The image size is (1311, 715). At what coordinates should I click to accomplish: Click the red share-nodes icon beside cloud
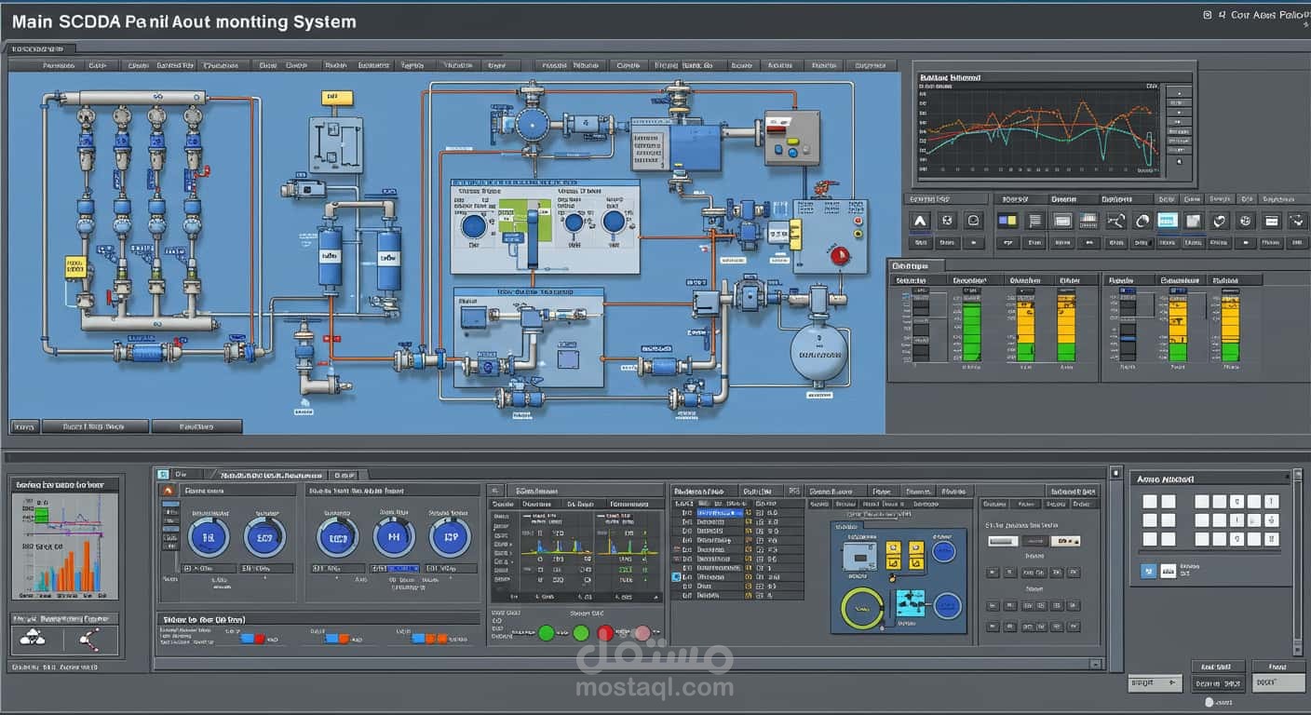tap(90, 638)
